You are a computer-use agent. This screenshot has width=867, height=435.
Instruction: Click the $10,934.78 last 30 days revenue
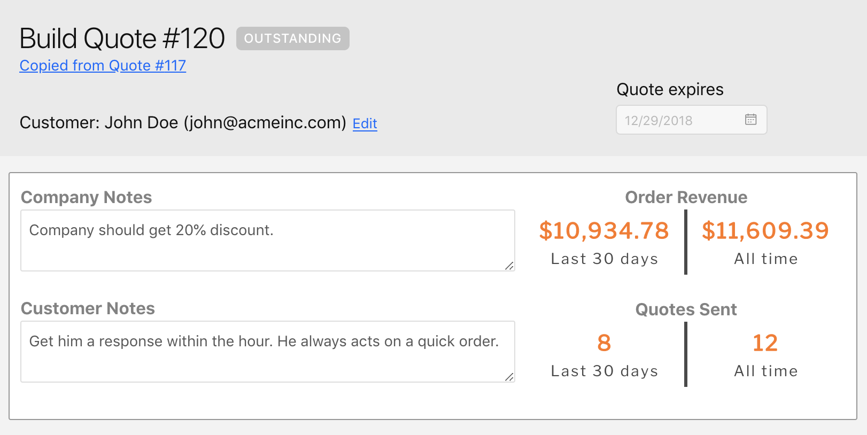604,231
